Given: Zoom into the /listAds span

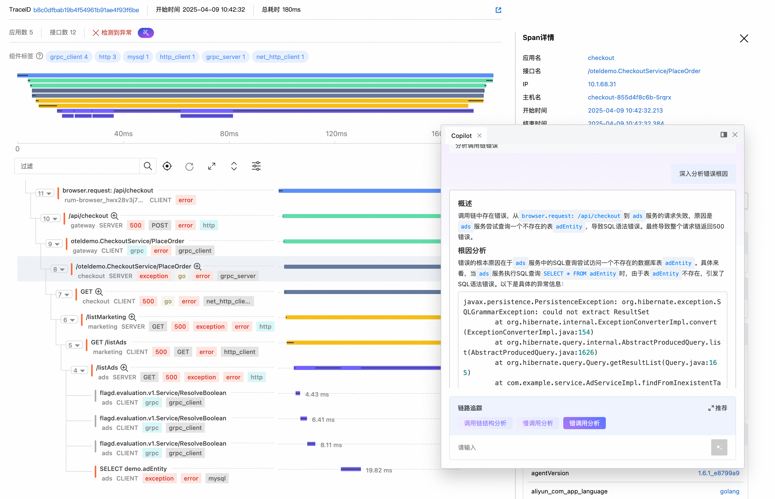Looking at the screenshot, I should pyautogui.click(x=124, y=367).
